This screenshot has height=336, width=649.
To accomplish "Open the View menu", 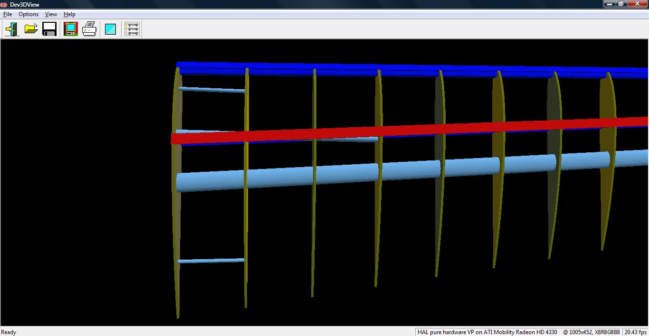I will coord(51,14).
